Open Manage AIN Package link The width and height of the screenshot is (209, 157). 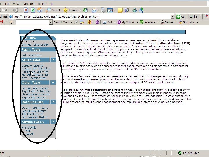click(35, 88)
